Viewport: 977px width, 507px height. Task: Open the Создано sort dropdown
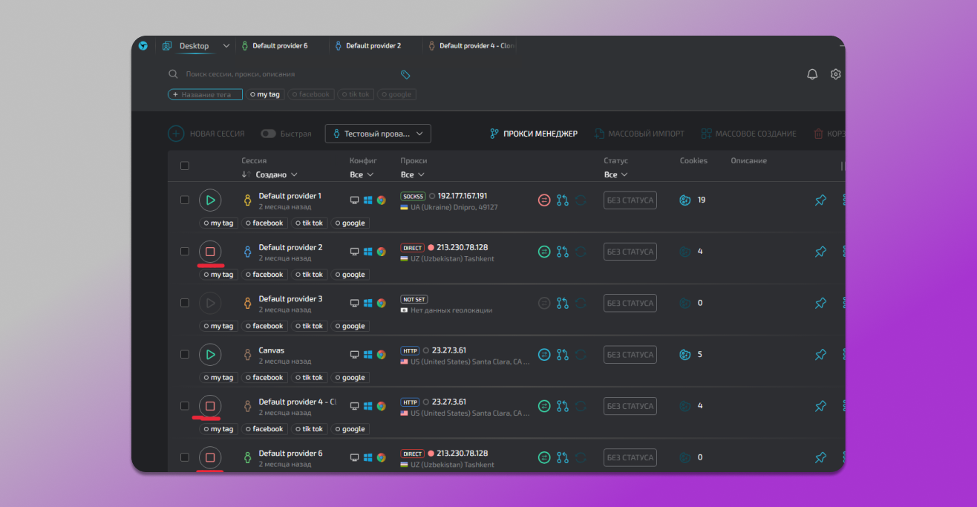click(x=276, y=175)
